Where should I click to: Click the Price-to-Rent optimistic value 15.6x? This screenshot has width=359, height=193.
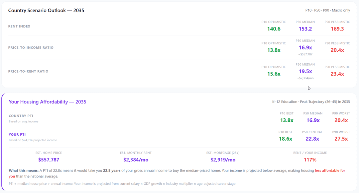[274, 74]
